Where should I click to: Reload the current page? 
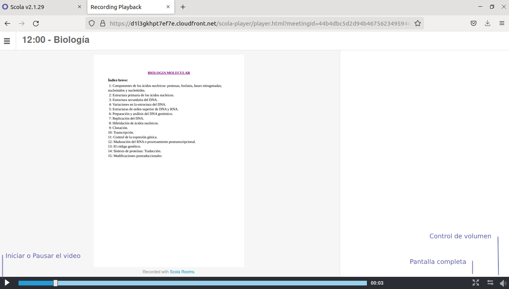(x=36, y=24)
